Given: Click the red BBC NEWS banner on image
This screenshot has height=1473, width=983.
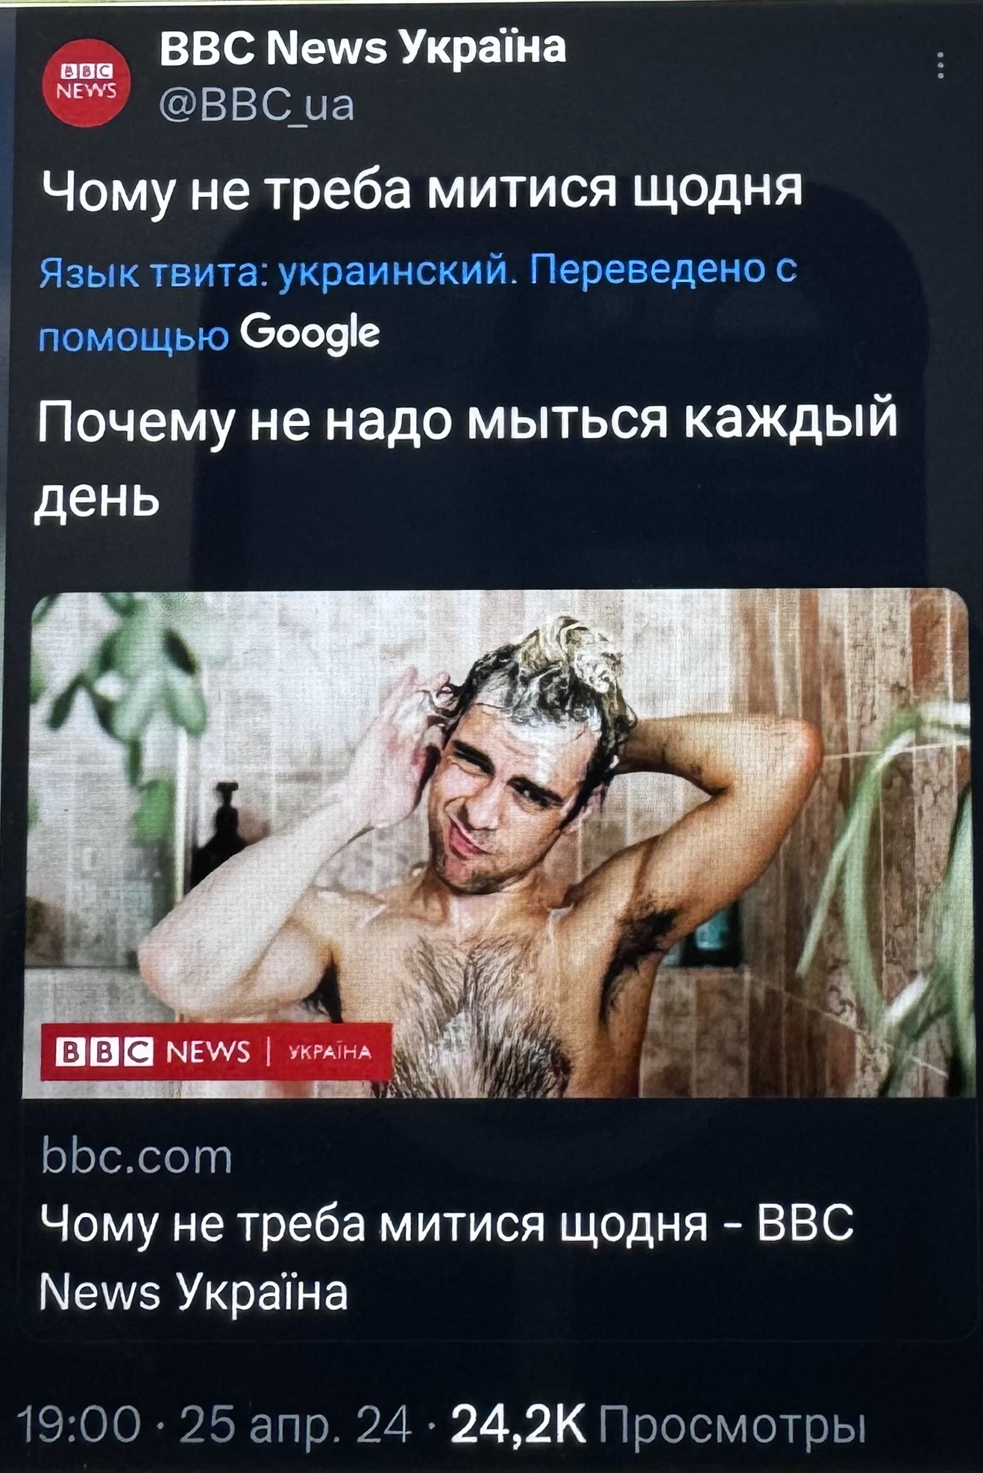Looking at the screenshot, I should [216, 1052].
